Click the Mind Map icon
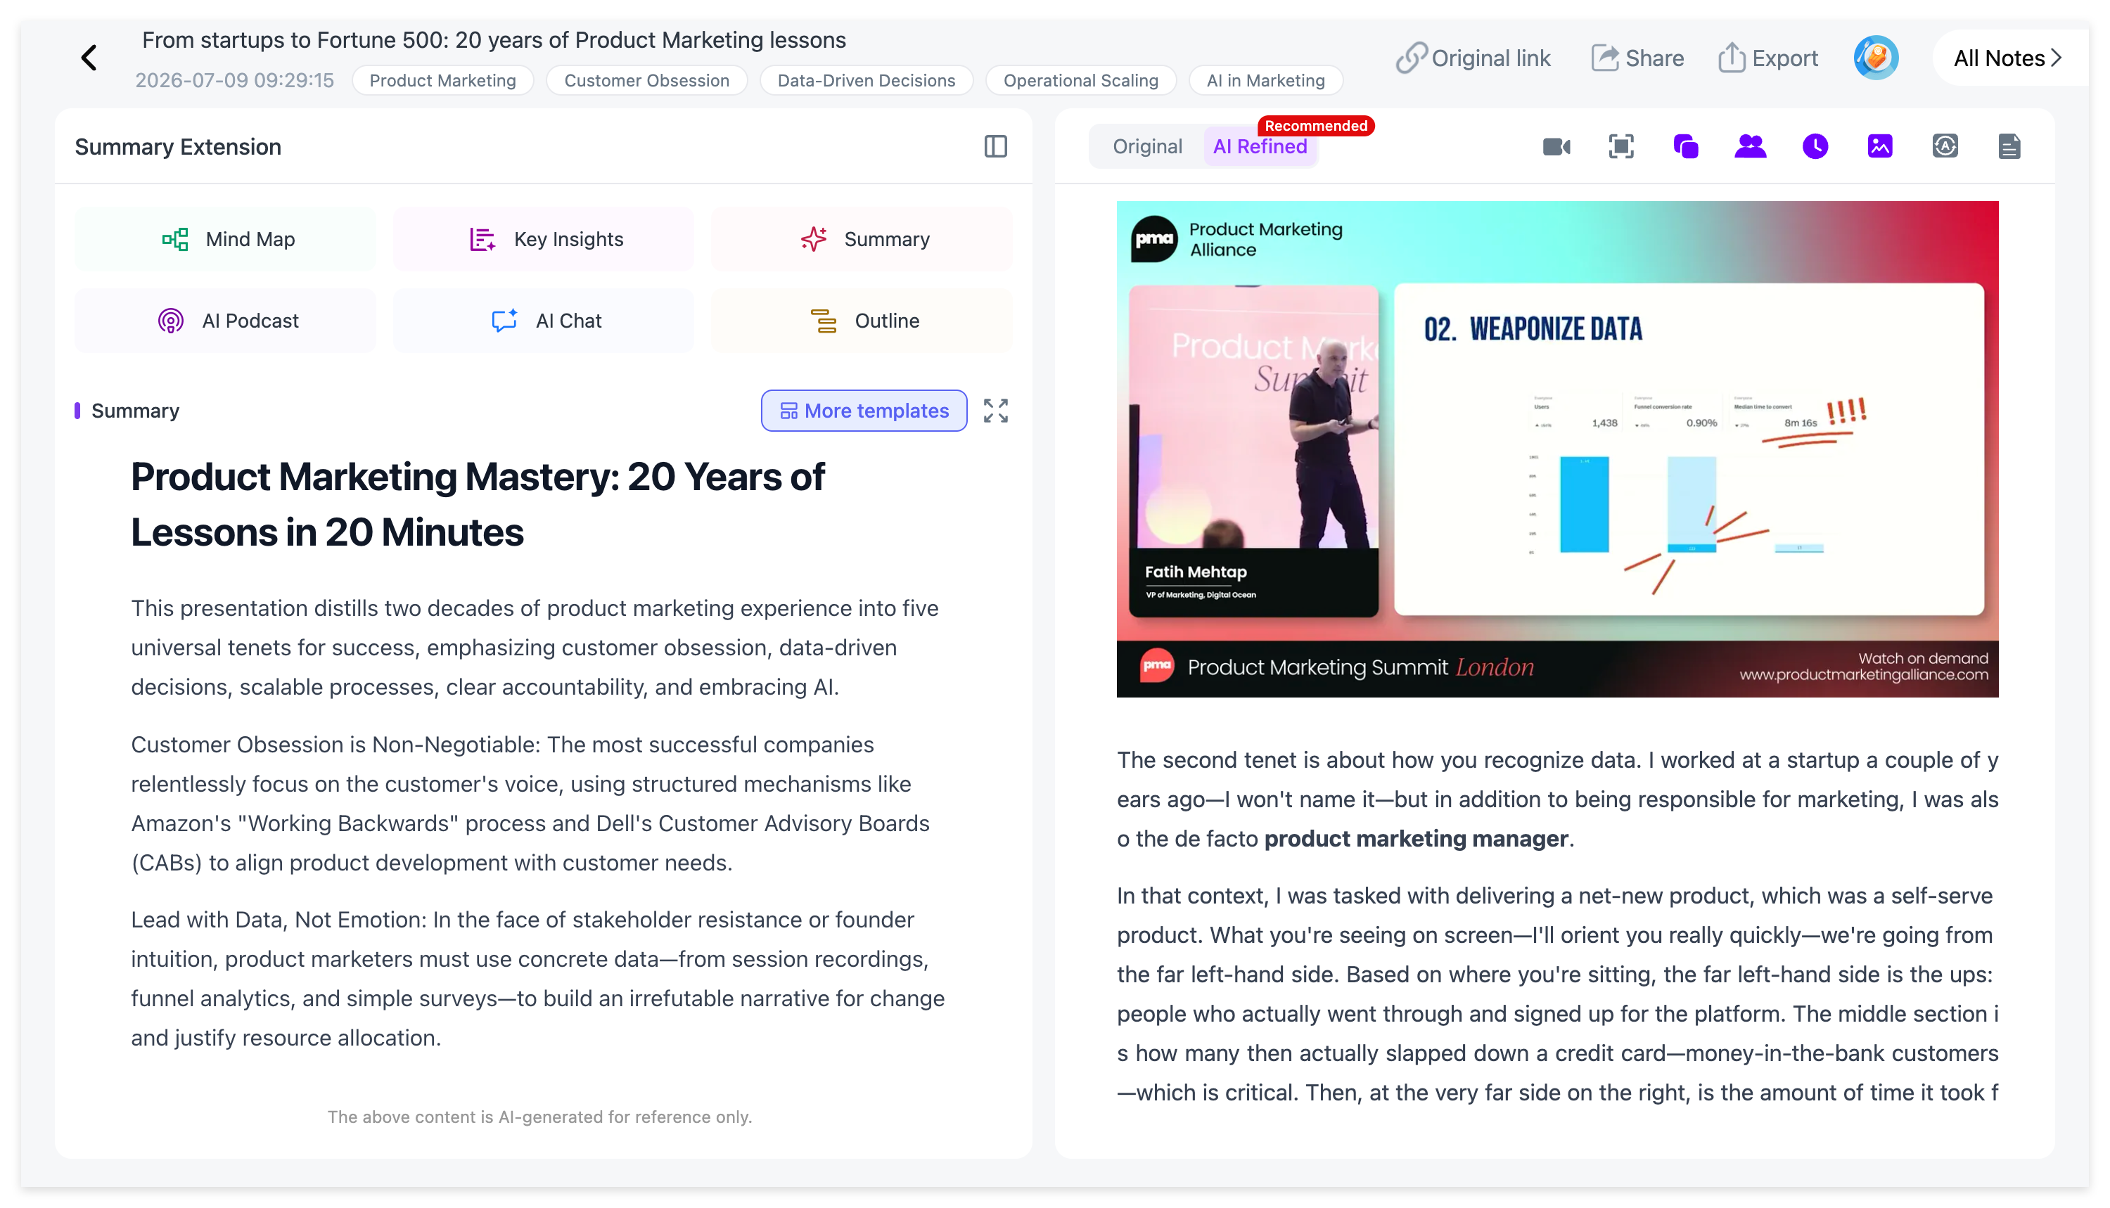2110x1208 pixels. [x=175, y=240]
